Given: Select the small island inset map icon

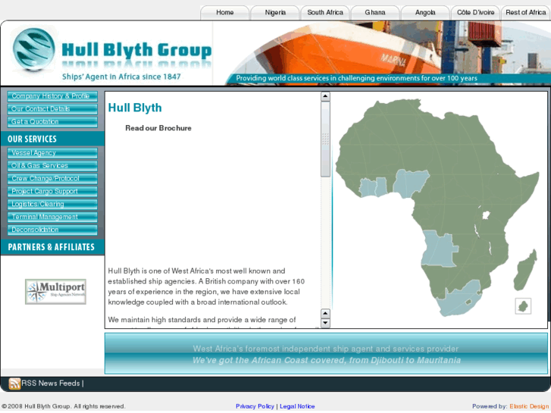Looking at the screenshot, I should coord(523,306).
